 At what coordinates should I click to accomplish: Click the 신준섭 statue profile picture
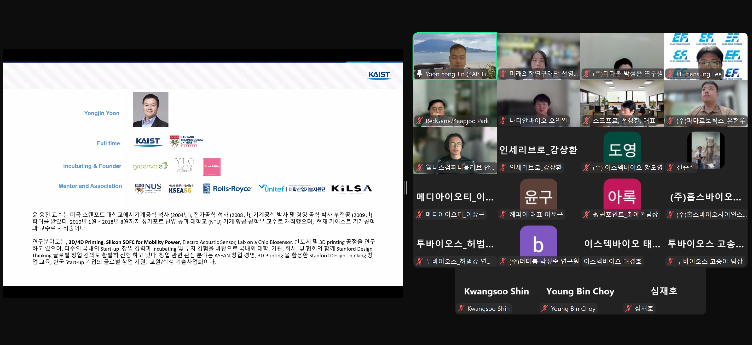[x=705, y=150]
